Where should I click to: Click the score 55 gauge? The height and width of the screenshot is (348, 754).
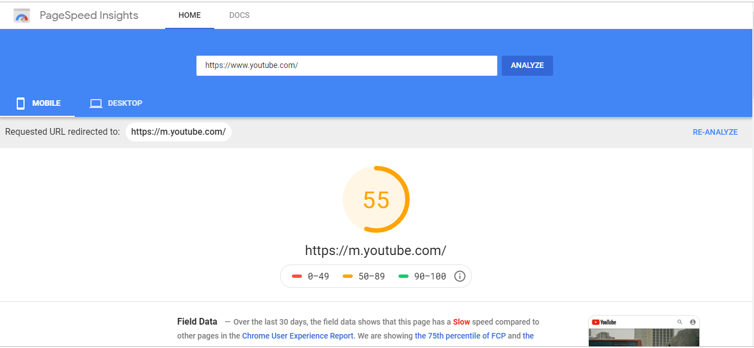pos(376,199)
